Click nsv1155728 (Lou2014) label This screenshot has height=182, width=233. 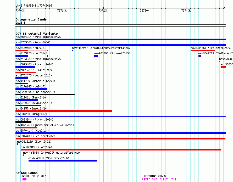click(x=31, y=53)
